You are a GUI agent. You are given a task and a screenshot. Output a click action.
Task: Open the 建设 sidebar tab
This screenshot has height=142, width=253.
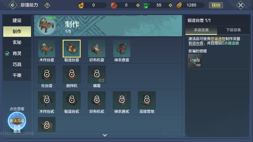click(17, 21)
